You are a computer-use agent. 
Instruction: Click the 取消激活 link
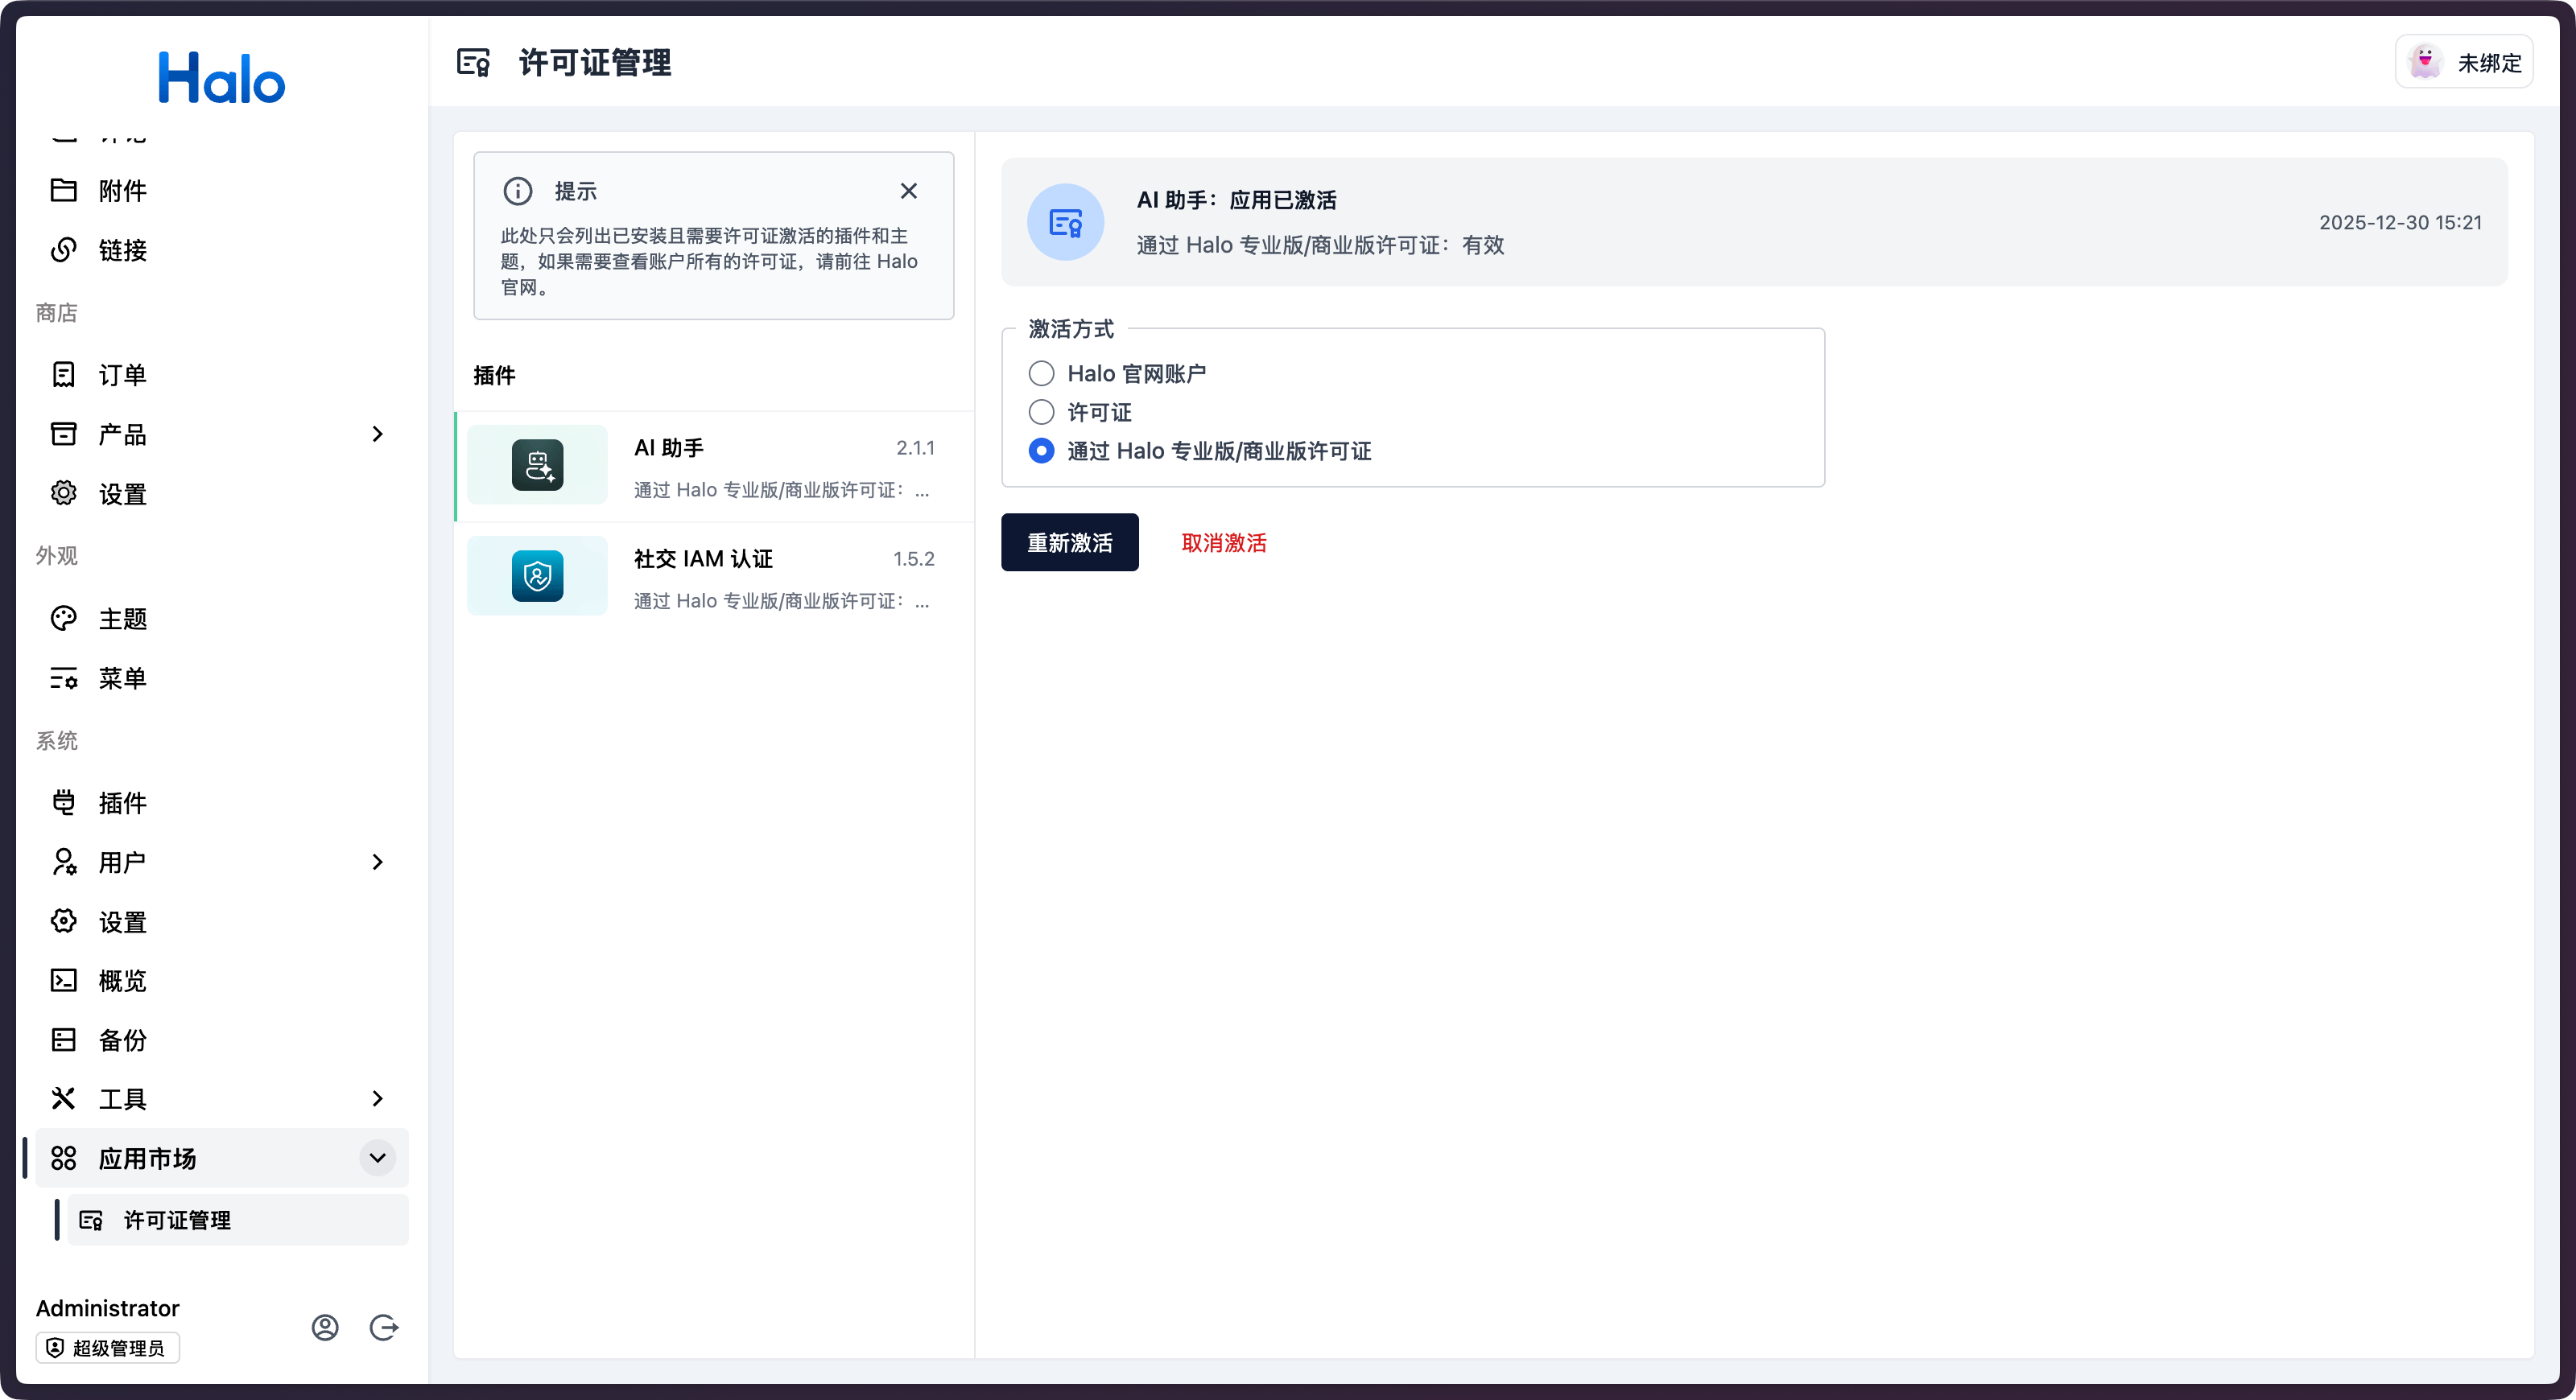coord(1222,542)
